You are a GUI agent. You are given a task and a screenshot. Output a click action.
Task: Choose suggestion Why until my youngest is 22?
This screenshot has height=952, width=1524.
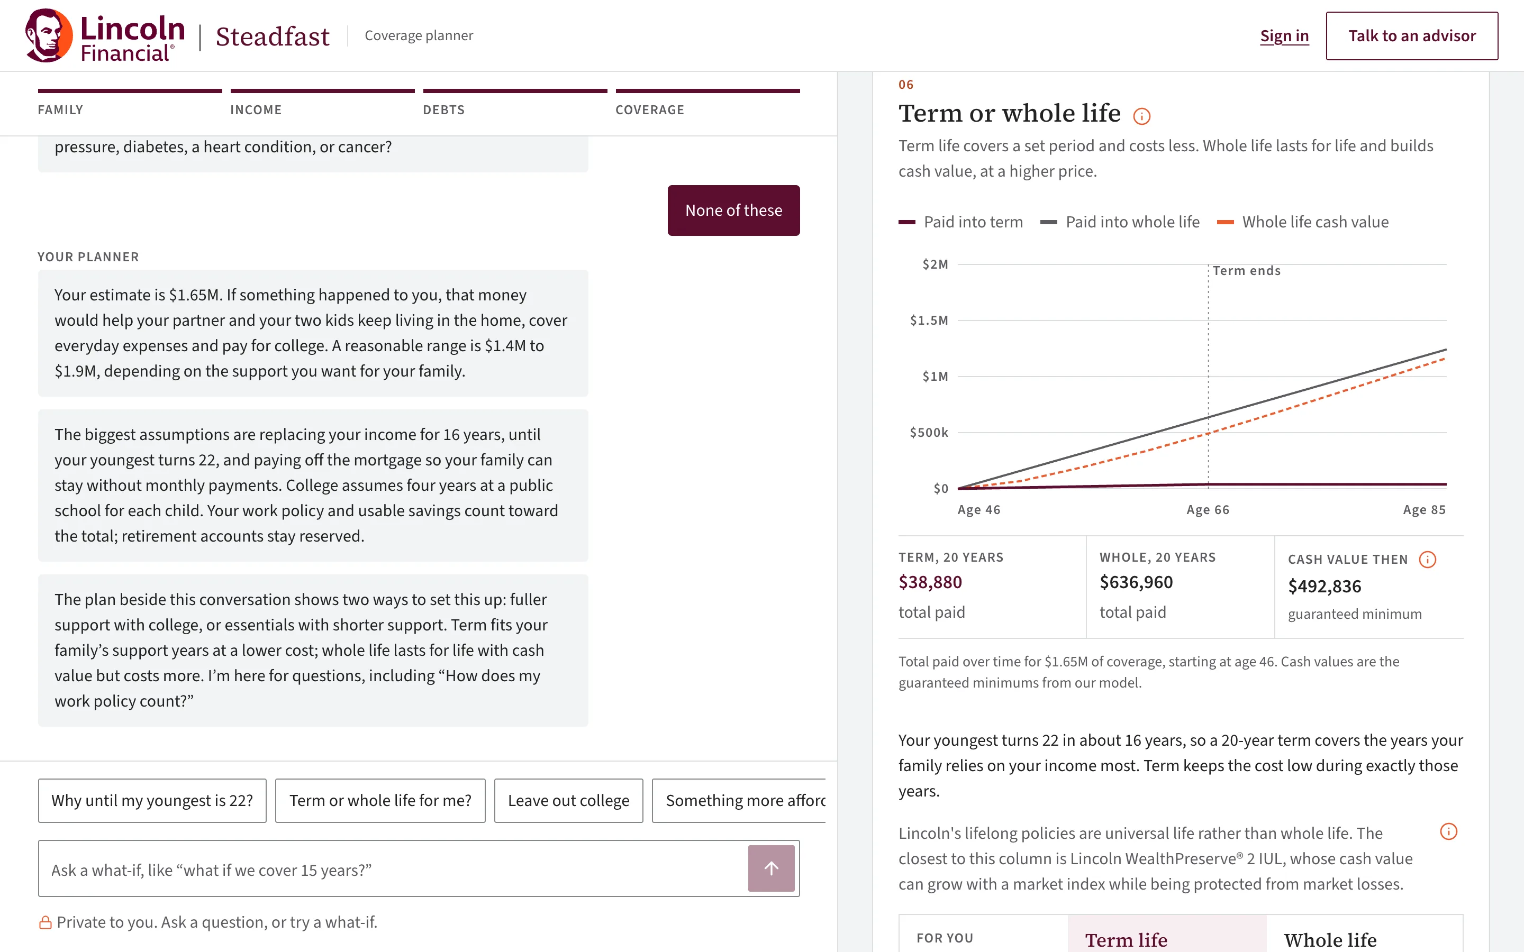(152, 800)
